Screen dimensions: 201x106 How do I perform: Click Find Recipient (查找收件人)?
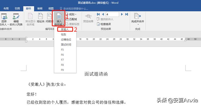(x=105, y=19)
